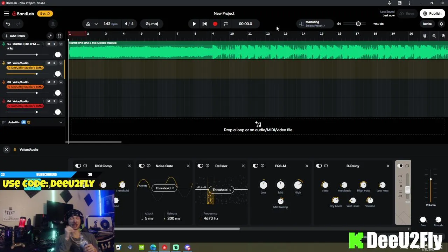Open track 02 DeeU2Fly Studio V EMM preset

coord(25,68)
